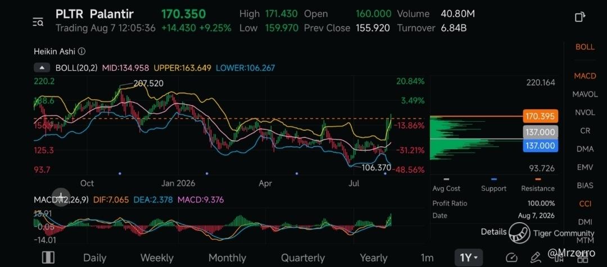This screenshot has width=607, height=267.
Task: Tap the event dot below Jan 2026
Action: click(x=207, y=174)
